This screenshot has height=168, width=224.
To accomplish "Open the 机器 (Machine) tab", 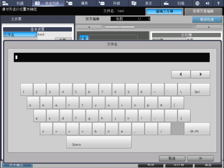I will (16, 3).
